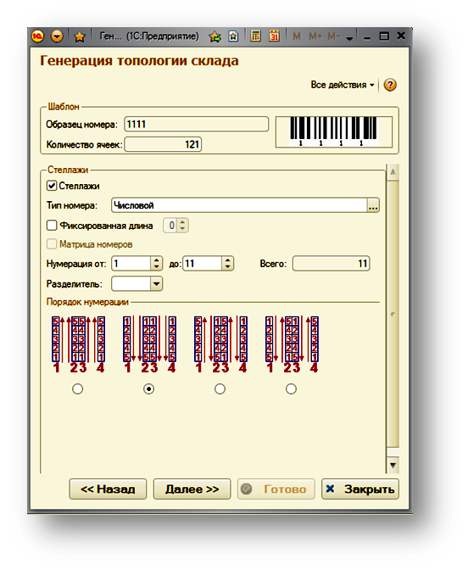
Task: Click the M+ memory add button
Action: point(315,36)
